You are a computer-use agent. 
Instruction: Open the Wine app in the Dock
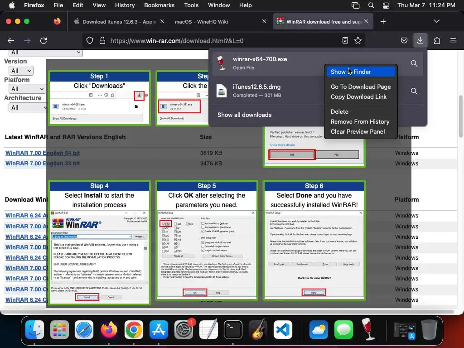click(368, 329)
